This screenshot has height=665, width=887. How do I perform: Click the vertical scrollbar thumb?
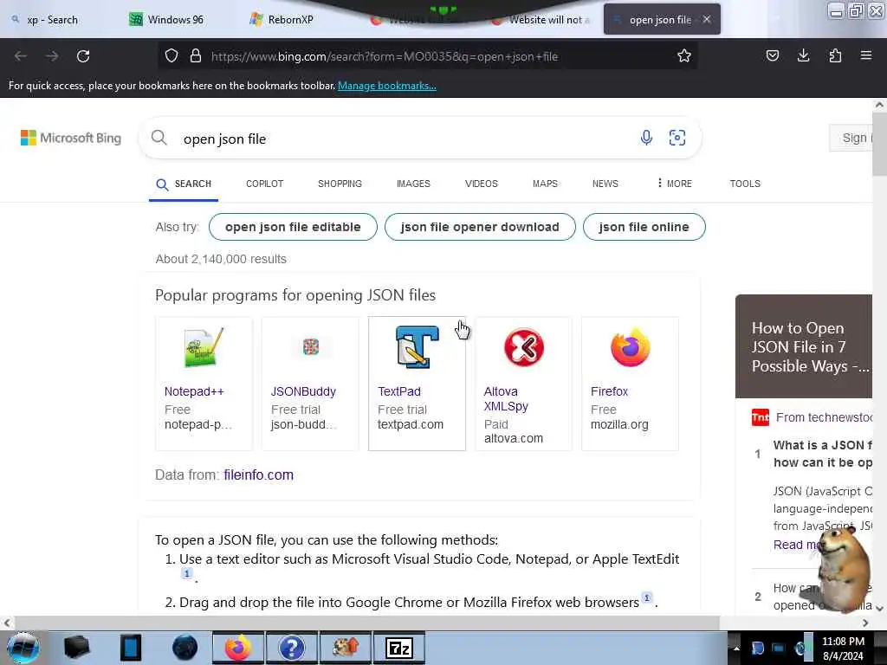(x=879, y=145)
